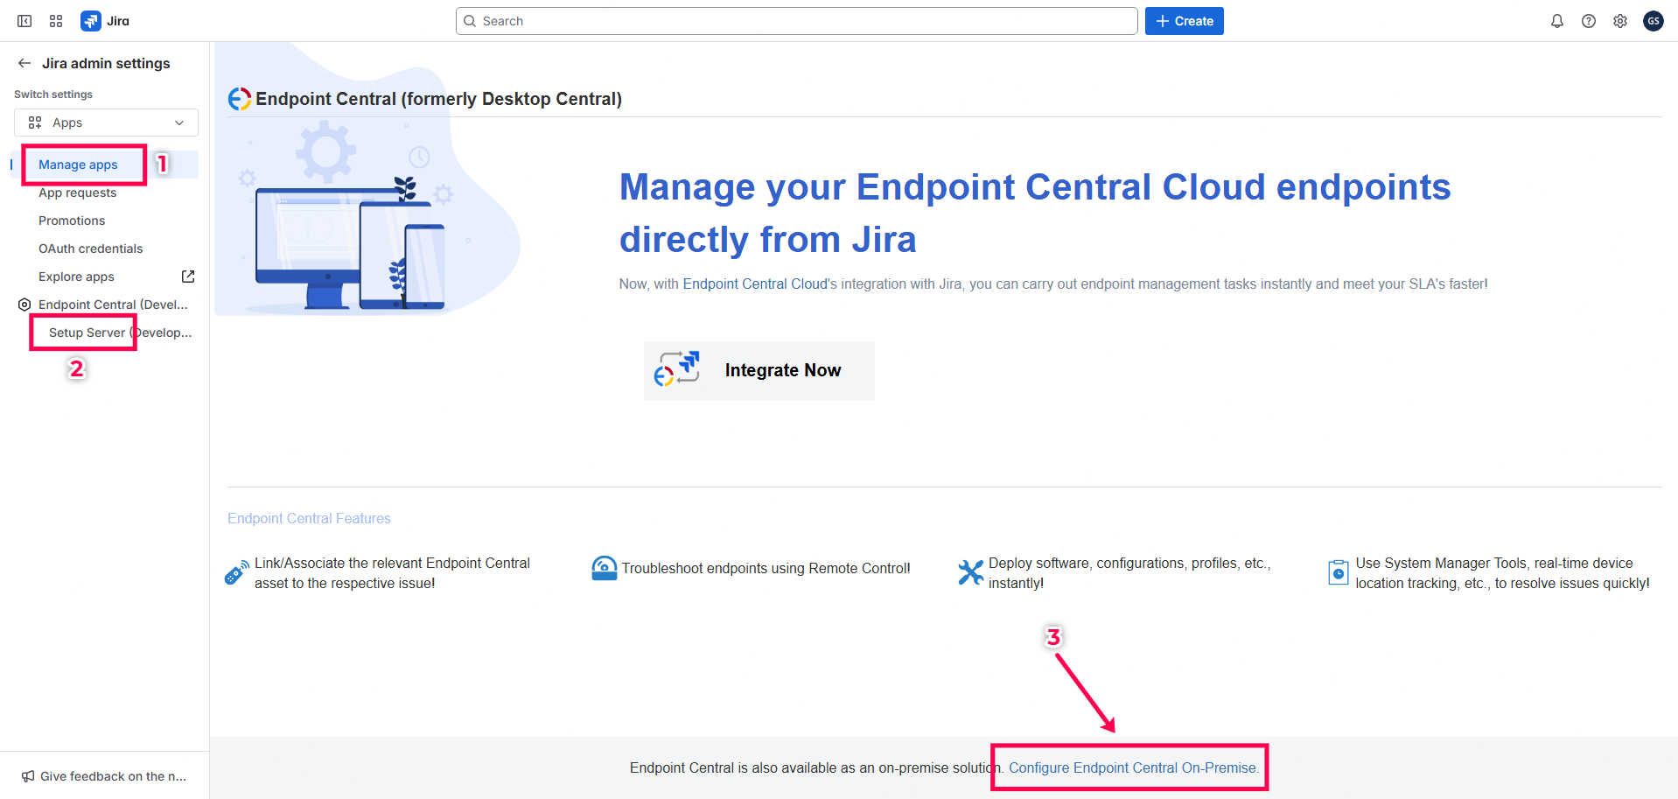Screen dimensions: 1678x799
Task: Click the Endpoint Central hexagon icon in sidebar
Action: click(24, 305)
